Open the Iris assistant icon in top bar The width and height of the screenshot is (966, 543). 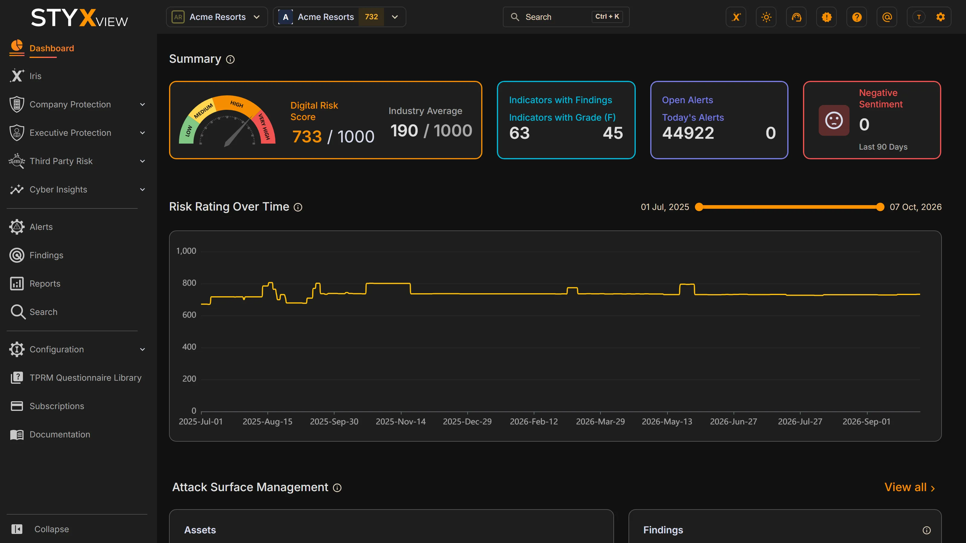pos(736,17)
